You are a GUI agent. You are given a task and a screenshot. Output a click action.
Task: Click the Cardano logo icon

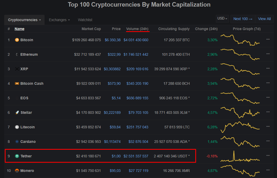click(17, 142)
